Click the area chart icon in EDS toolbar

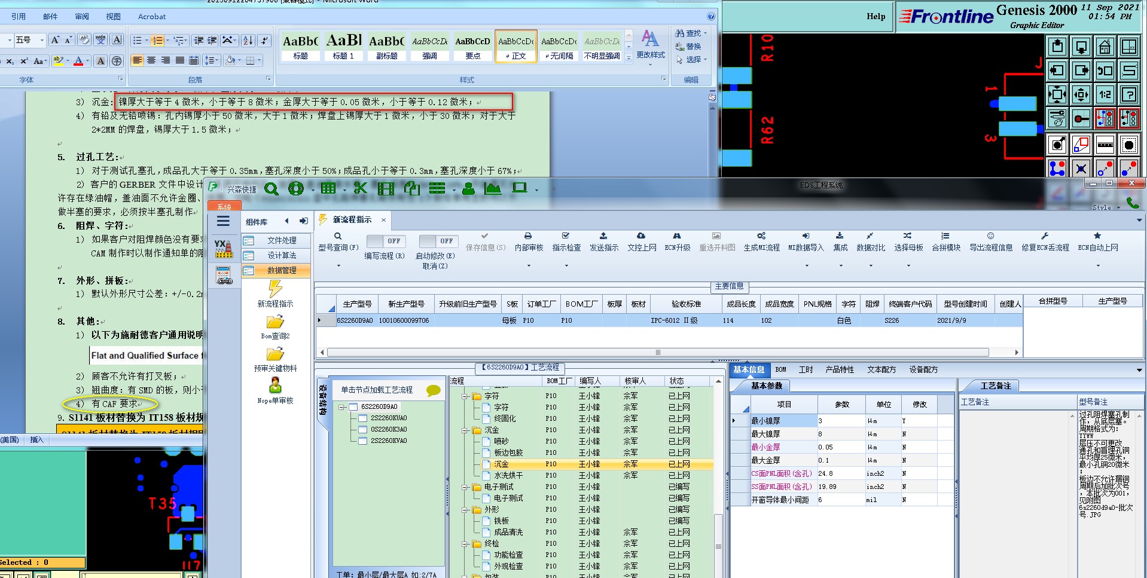click(x=493, y=189)
